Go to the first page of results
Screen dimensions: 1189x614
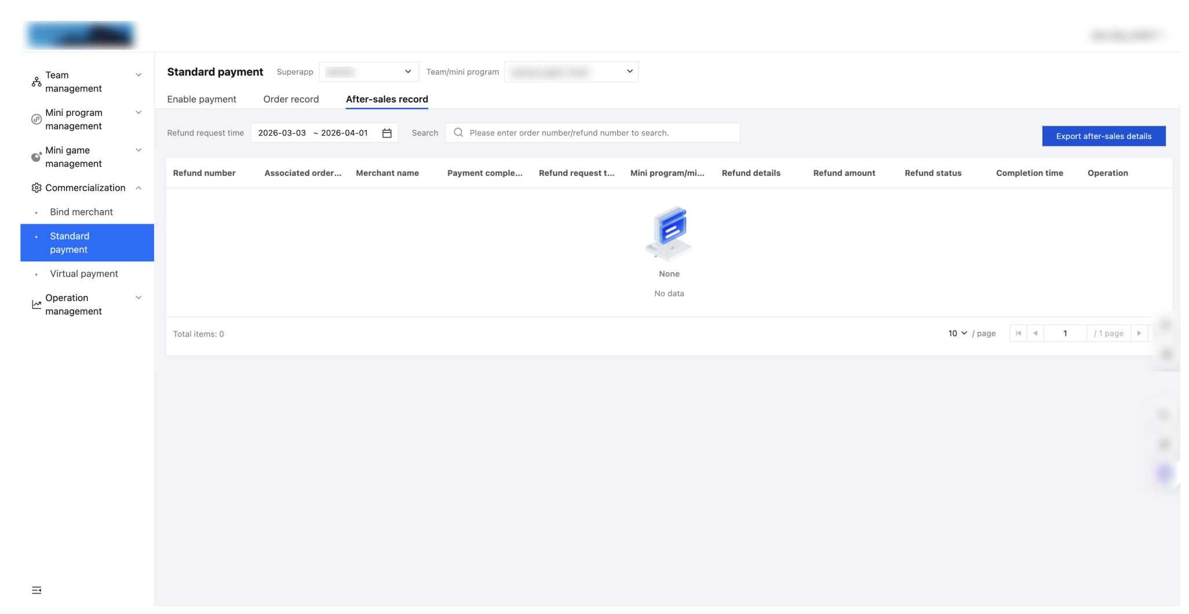pyautogui.click(x=1018, y=333)
